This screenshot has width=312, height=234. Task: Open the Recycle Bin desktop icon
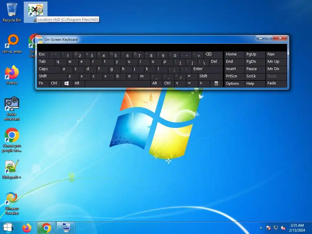(12, 12)
